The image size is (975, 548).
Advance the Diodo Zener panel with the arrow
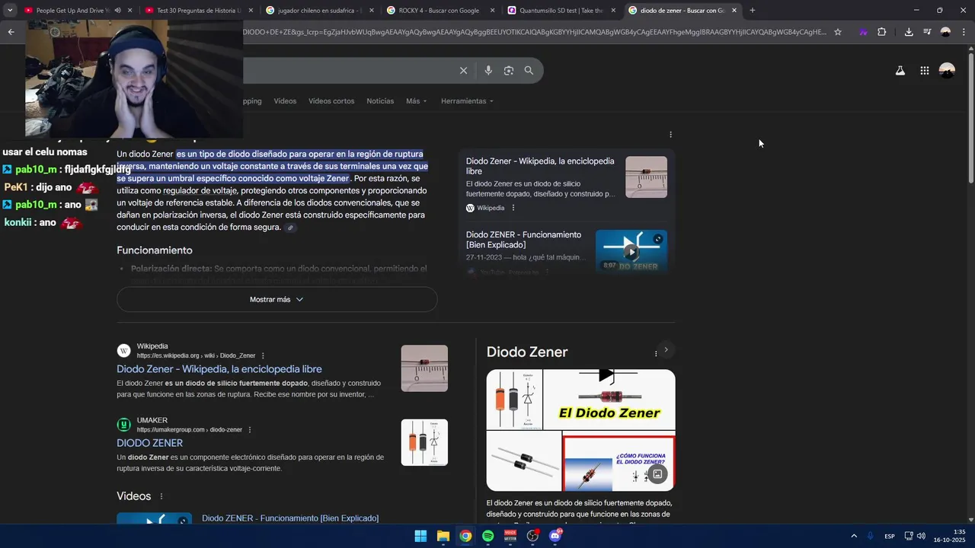(666, 350)
